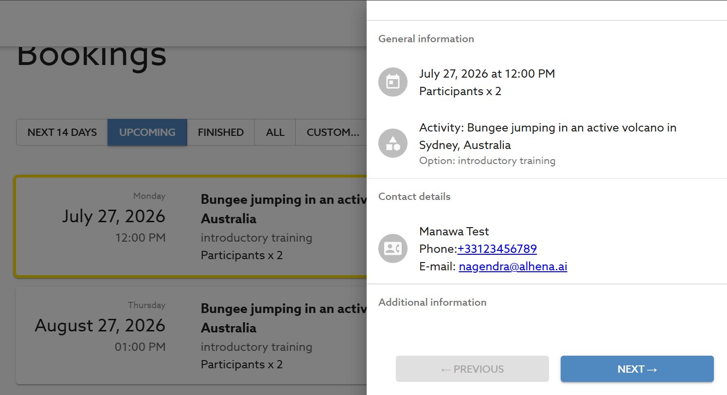Image resolution: width=727 pixels, height=395 pixels.
Task: Click the '01:00 PM' time in booking list
Action: pyautogui.click(x=140, y=347)
